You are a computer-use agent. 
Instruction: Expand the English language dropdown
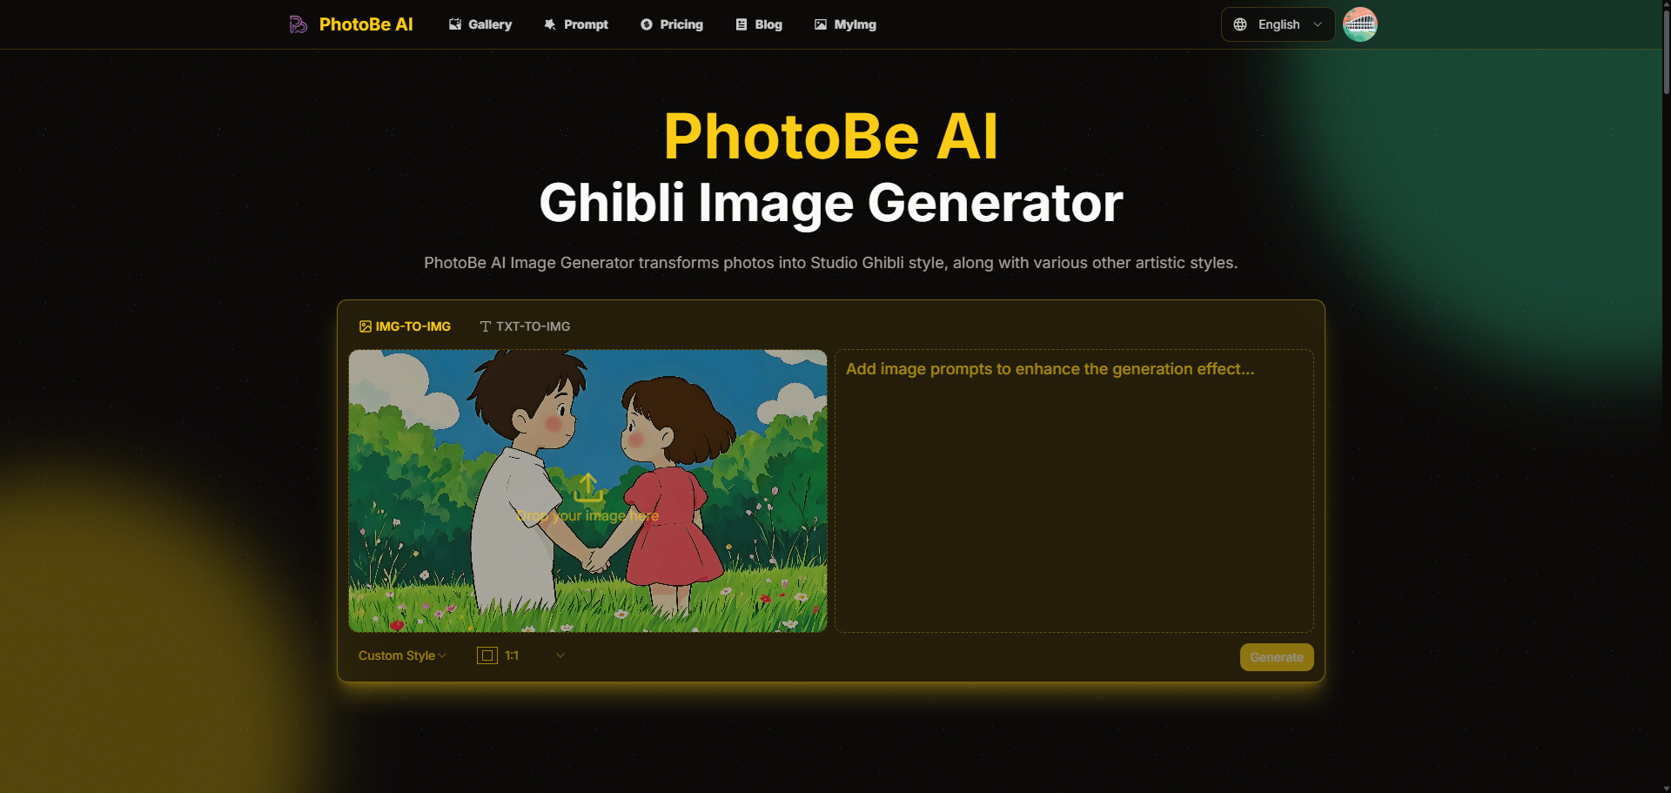pos(1278,24)
